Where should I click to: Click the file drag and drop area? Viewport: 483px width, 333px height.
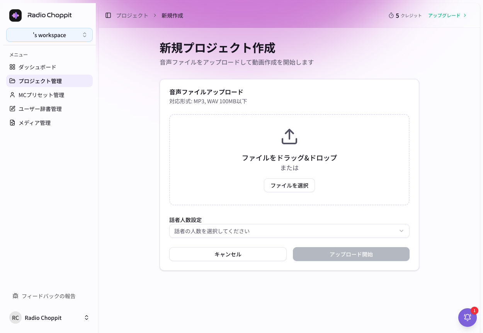tap(289, 160)
